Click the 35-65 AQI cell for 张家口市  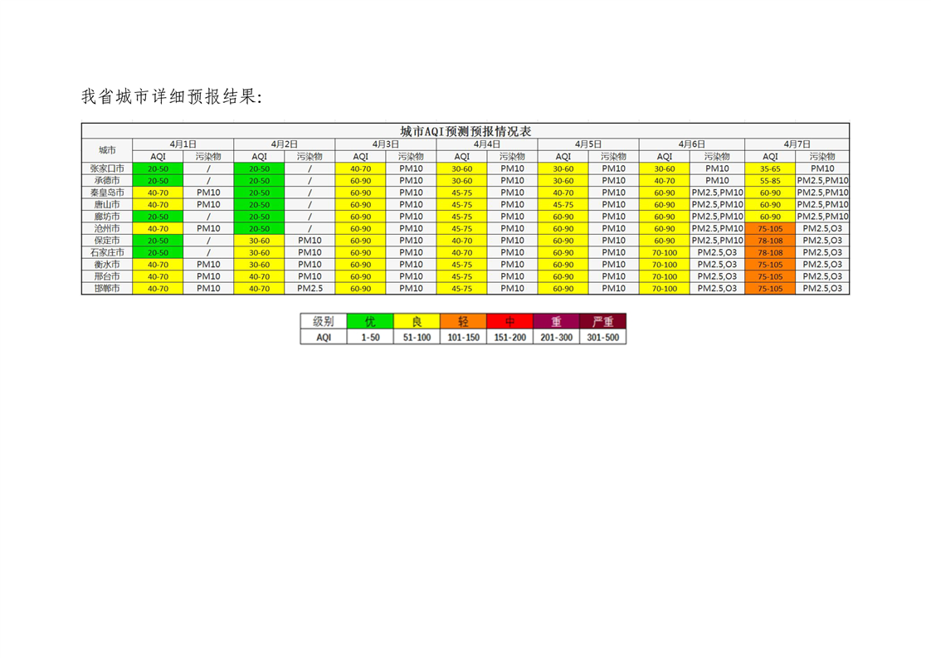(770, 168)
